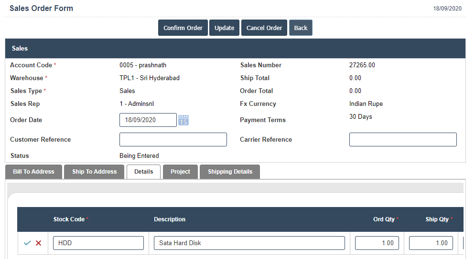Click the Update button
475x259 pixels.
click(x=224, y=28)
